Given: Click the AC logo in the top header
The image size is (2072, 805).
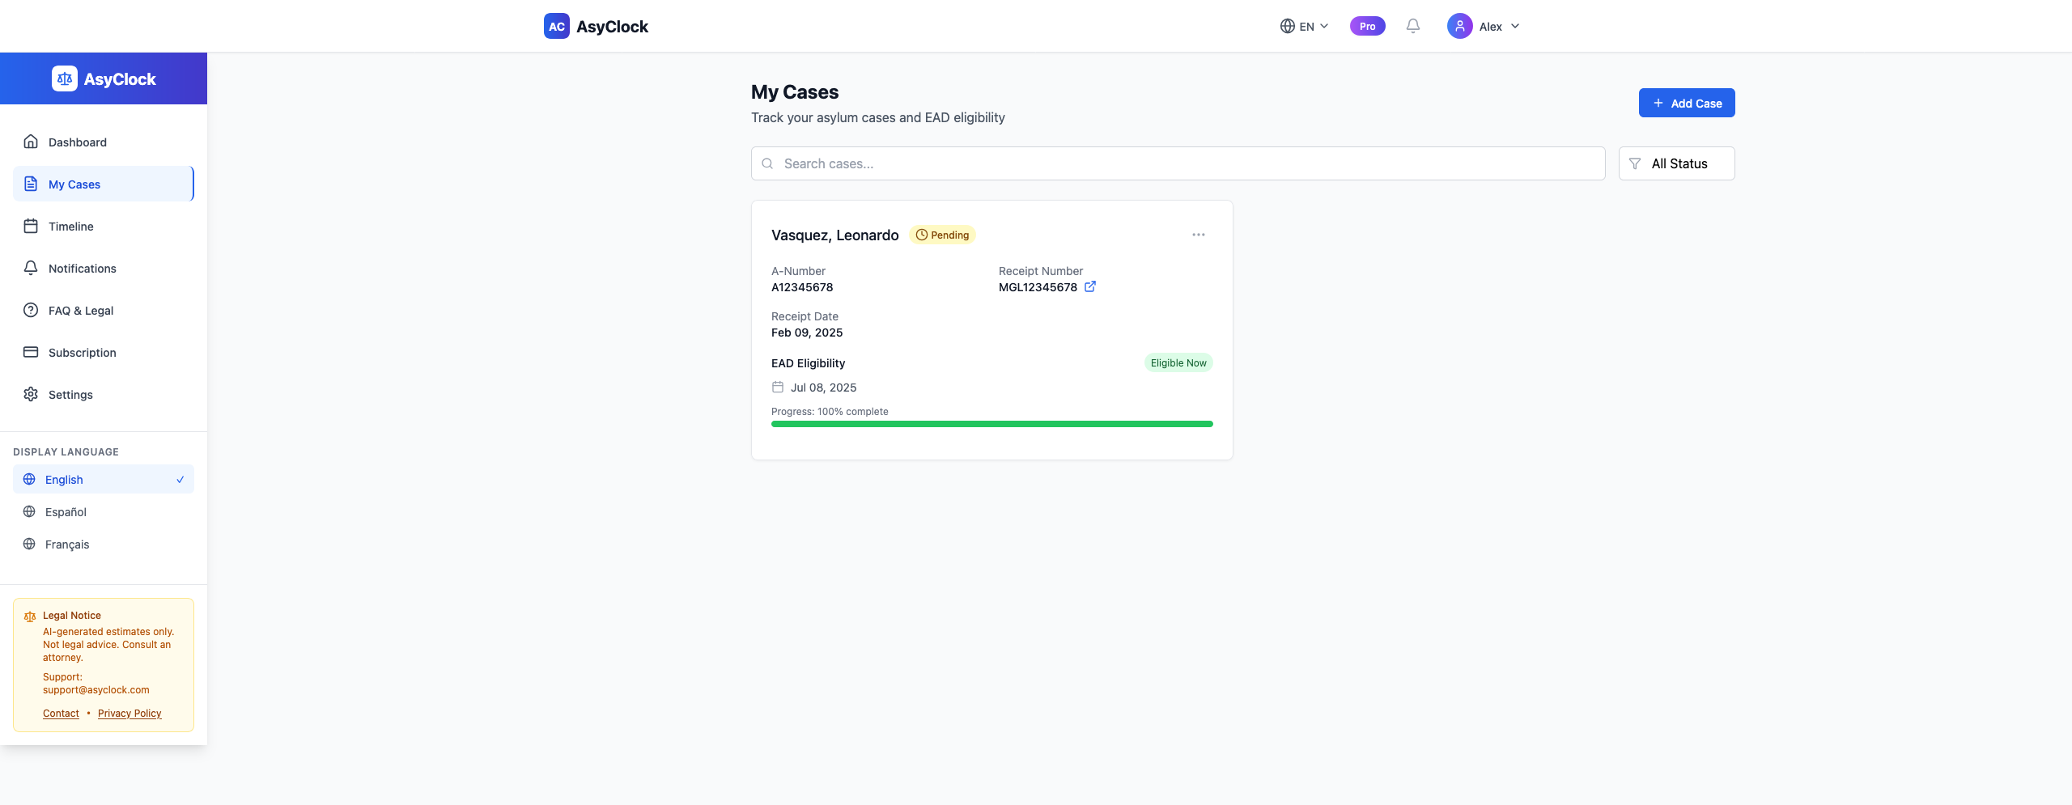Looking at the screenshot, I should click(557, 26).
